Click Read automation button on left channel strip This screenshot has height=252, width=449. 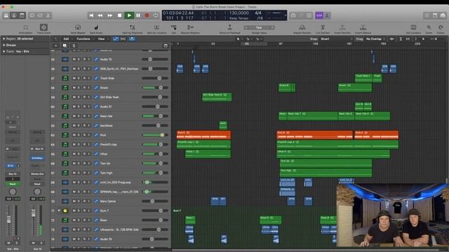[x=13, y=184]
